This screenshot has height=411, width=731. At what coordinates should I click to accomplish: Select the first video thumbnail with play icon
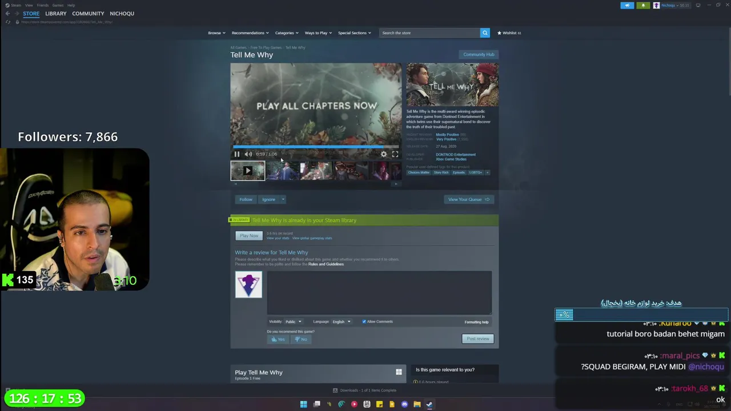pos(248,171)
